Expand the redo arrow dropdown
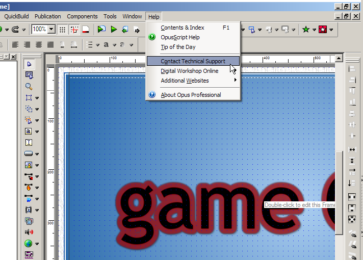The width and height of the screenshot is (363, 260). pyautogui.click(x=24, y=30)
